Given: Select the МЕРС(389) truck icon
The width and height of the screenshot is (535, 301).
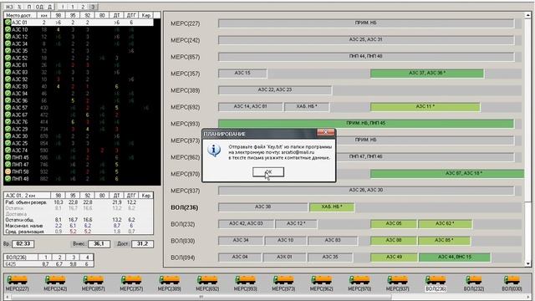Looking at the screenshot, I should pyautogui.click(x=169, y=280).
